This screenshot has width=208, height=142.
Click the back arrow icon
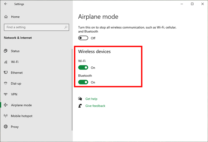click(x=5, y=4)
